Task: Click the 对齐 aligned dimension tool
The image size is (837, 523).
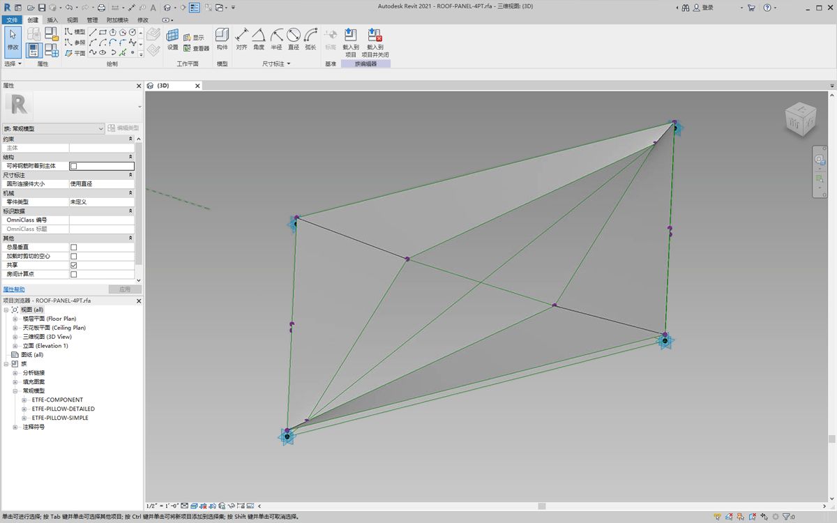Action: pyautogui.click(x=241, y=39)
